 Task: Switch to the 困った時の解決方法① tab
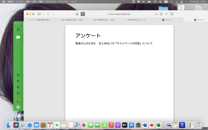point(103,20)
